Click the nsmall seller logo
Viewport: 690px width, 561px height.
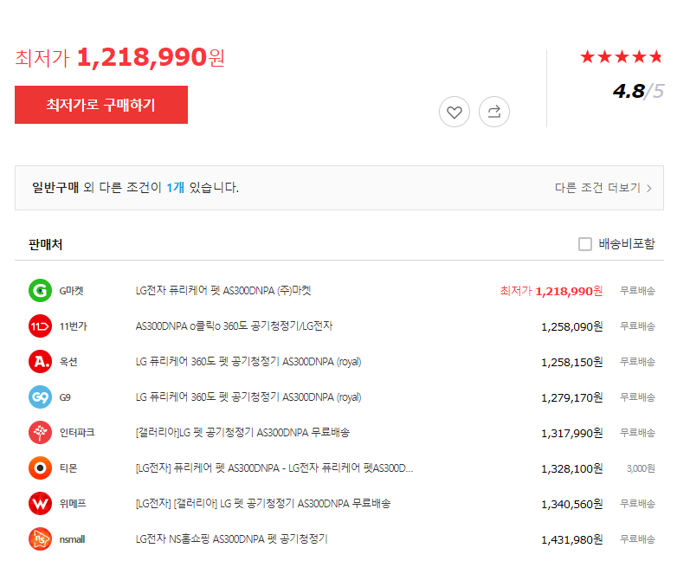click(x=40, y=539)
